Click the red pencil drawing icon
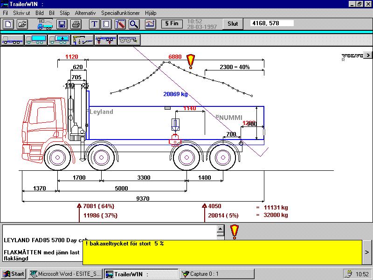Viewport: 373px width, 280px height. coord(120,24)
